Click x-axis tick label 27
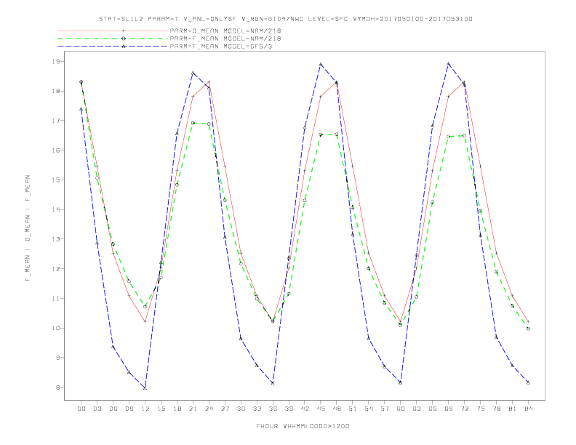 pyautogui.click(x=225, y=409)
